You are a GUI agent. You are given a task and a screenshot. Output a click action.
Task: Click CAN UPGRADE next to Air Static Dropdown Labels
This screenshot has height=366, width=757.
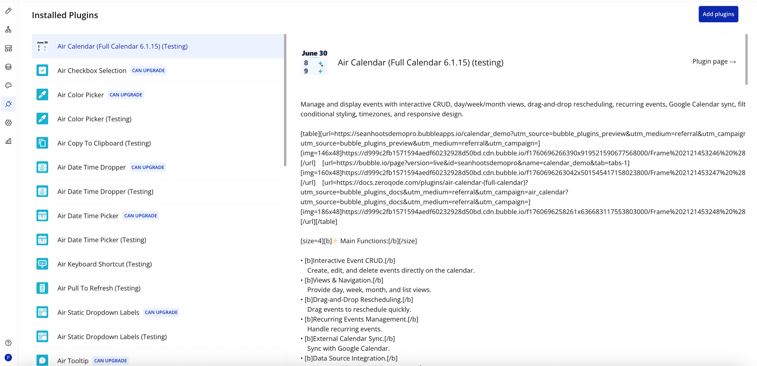point(161,313)
